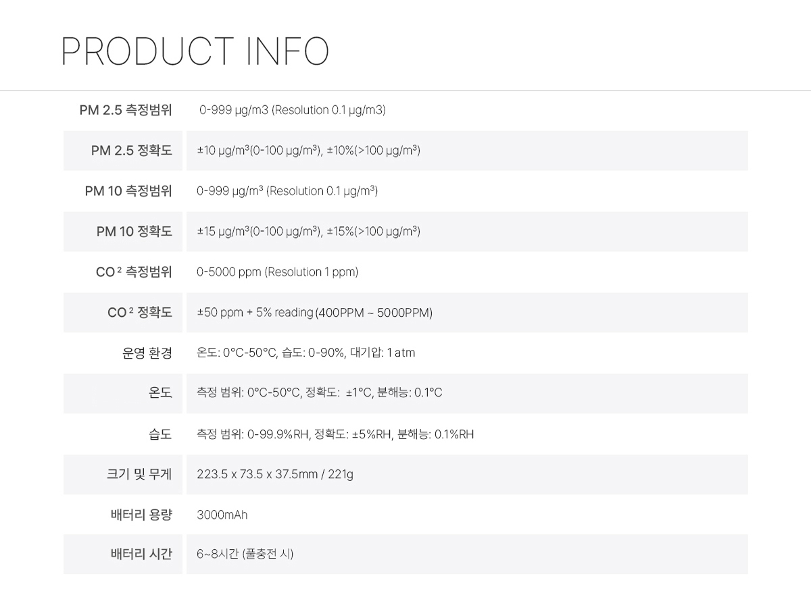This screenshot has width=811, height=589.
Task: Select the 6~8시간 (풀충전 시) value
Action: (x=245, y=555)
